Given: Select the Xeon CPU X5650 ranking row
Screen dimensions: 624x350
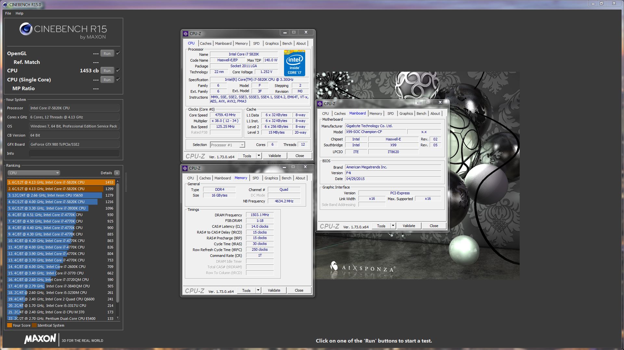Looking at the screenshot, I should pyautogui.click(x=61, y=195).
